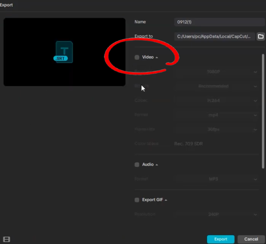Screen dimensions: 266x244
Task: Collapse the Video section arrow
Action: pos(157,58)
